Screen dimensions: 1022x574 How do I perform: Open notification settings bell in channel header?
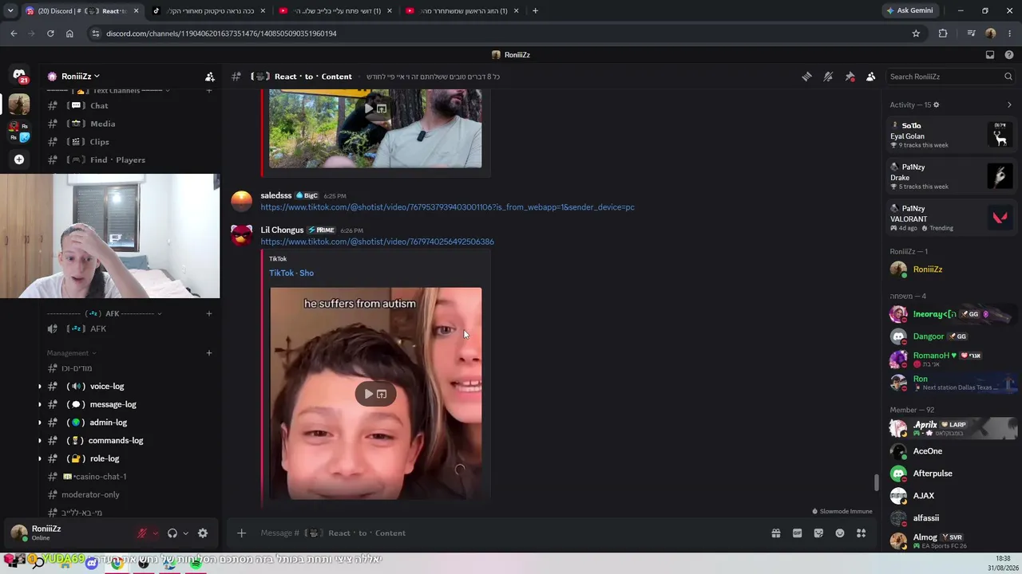pyautogui.click(x=828, y=77)
